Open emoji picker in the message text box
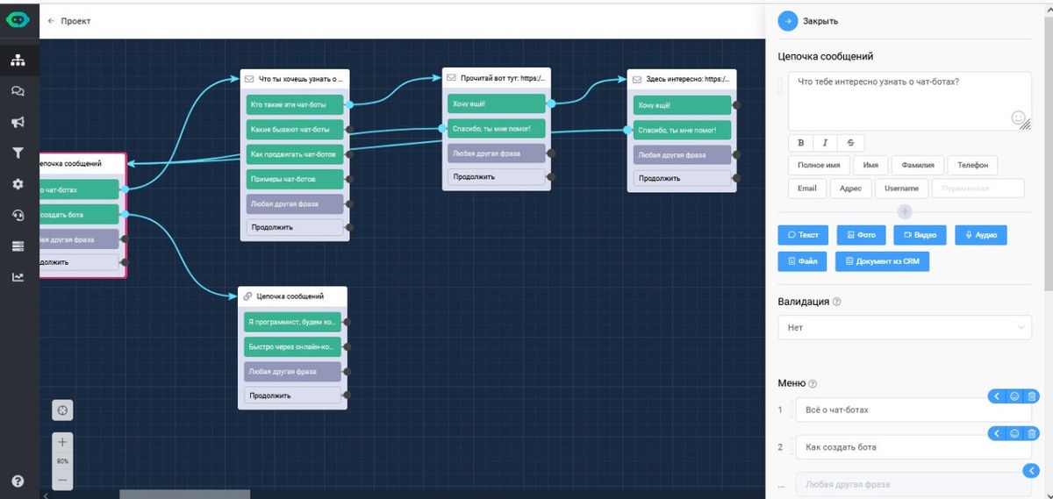The image size is (1053, 499). click(1018, 117)
